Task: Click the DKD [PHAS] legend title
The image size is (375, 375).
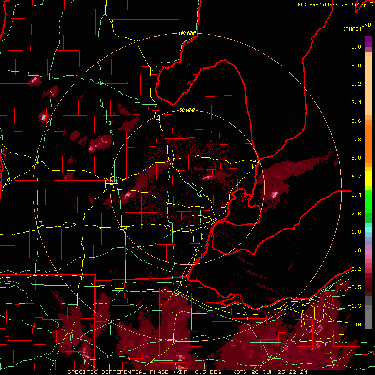Action: tap(357, 27)
